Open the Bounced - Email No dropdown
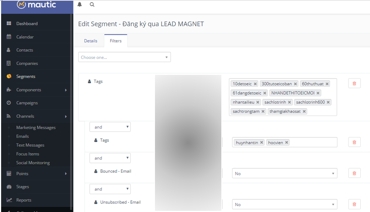This screenshot has height=212, width=370. coord(284,173)
